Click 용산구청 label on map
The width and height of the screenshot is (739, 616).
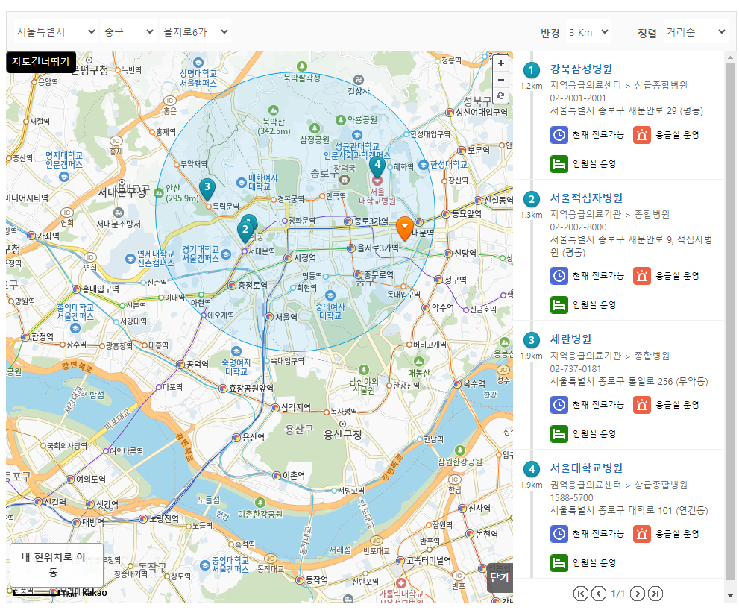coord(342,435)
